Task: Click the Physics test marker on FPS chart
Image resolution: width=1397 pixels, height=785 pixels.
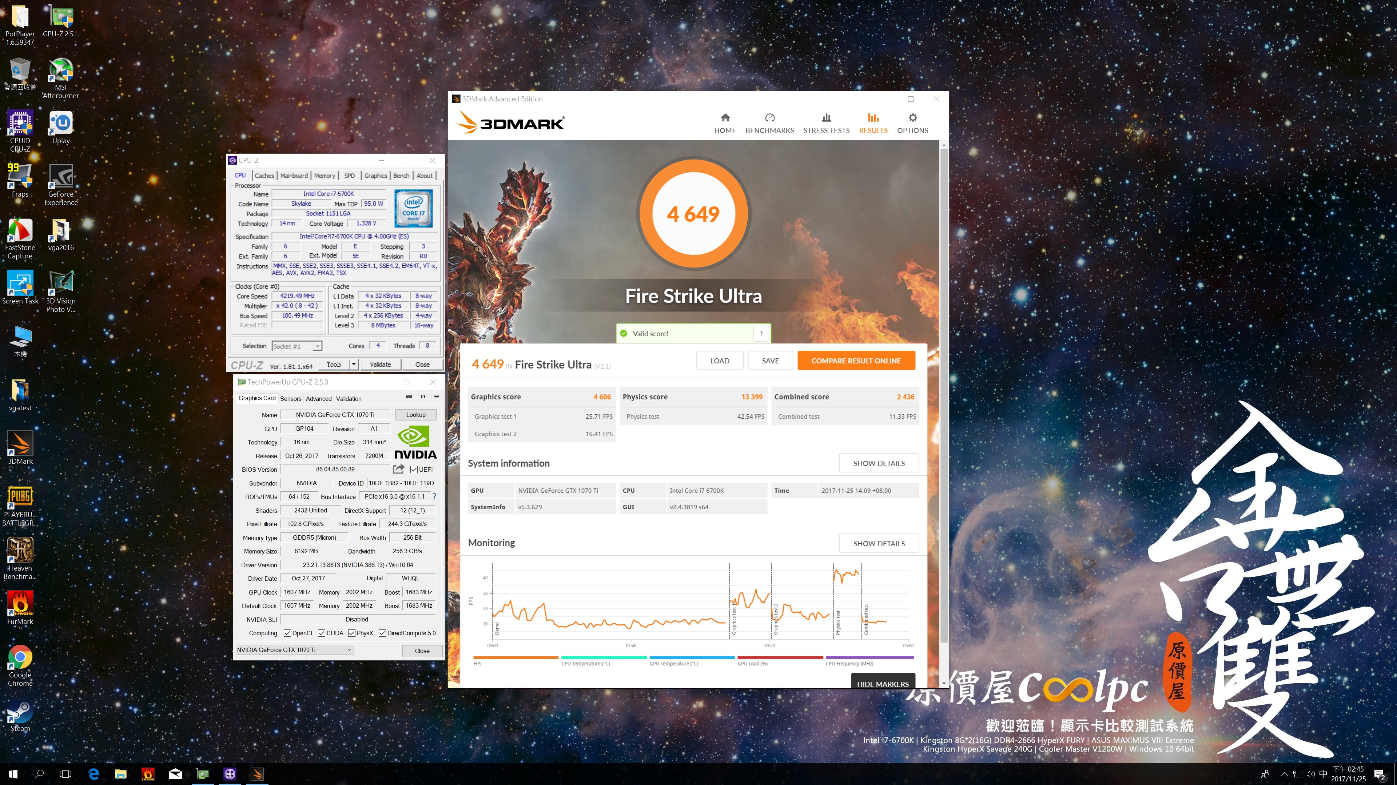Action: [837, 623]
